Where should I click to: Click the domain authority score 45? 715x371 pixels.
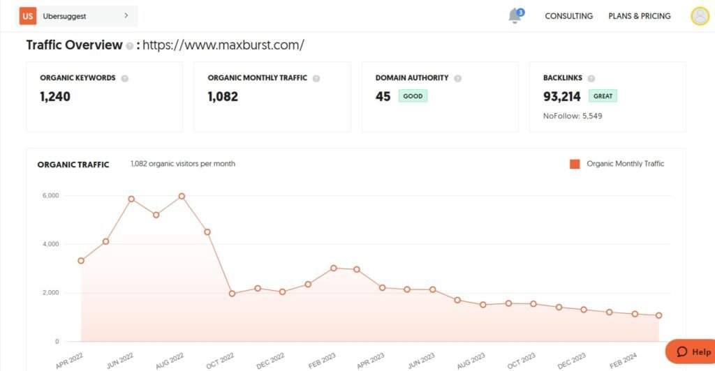click(383, 96)
